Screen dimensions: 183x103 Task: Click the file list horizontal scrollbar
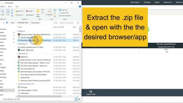click(40, 96)
